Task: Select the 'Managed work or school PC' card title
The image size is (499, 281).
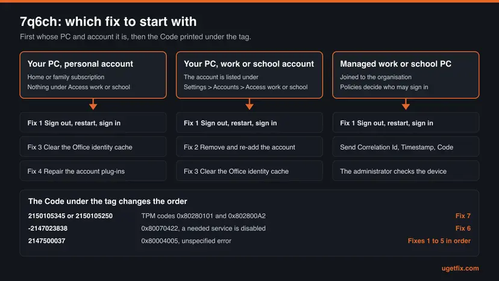Action: tap(395, 64)
